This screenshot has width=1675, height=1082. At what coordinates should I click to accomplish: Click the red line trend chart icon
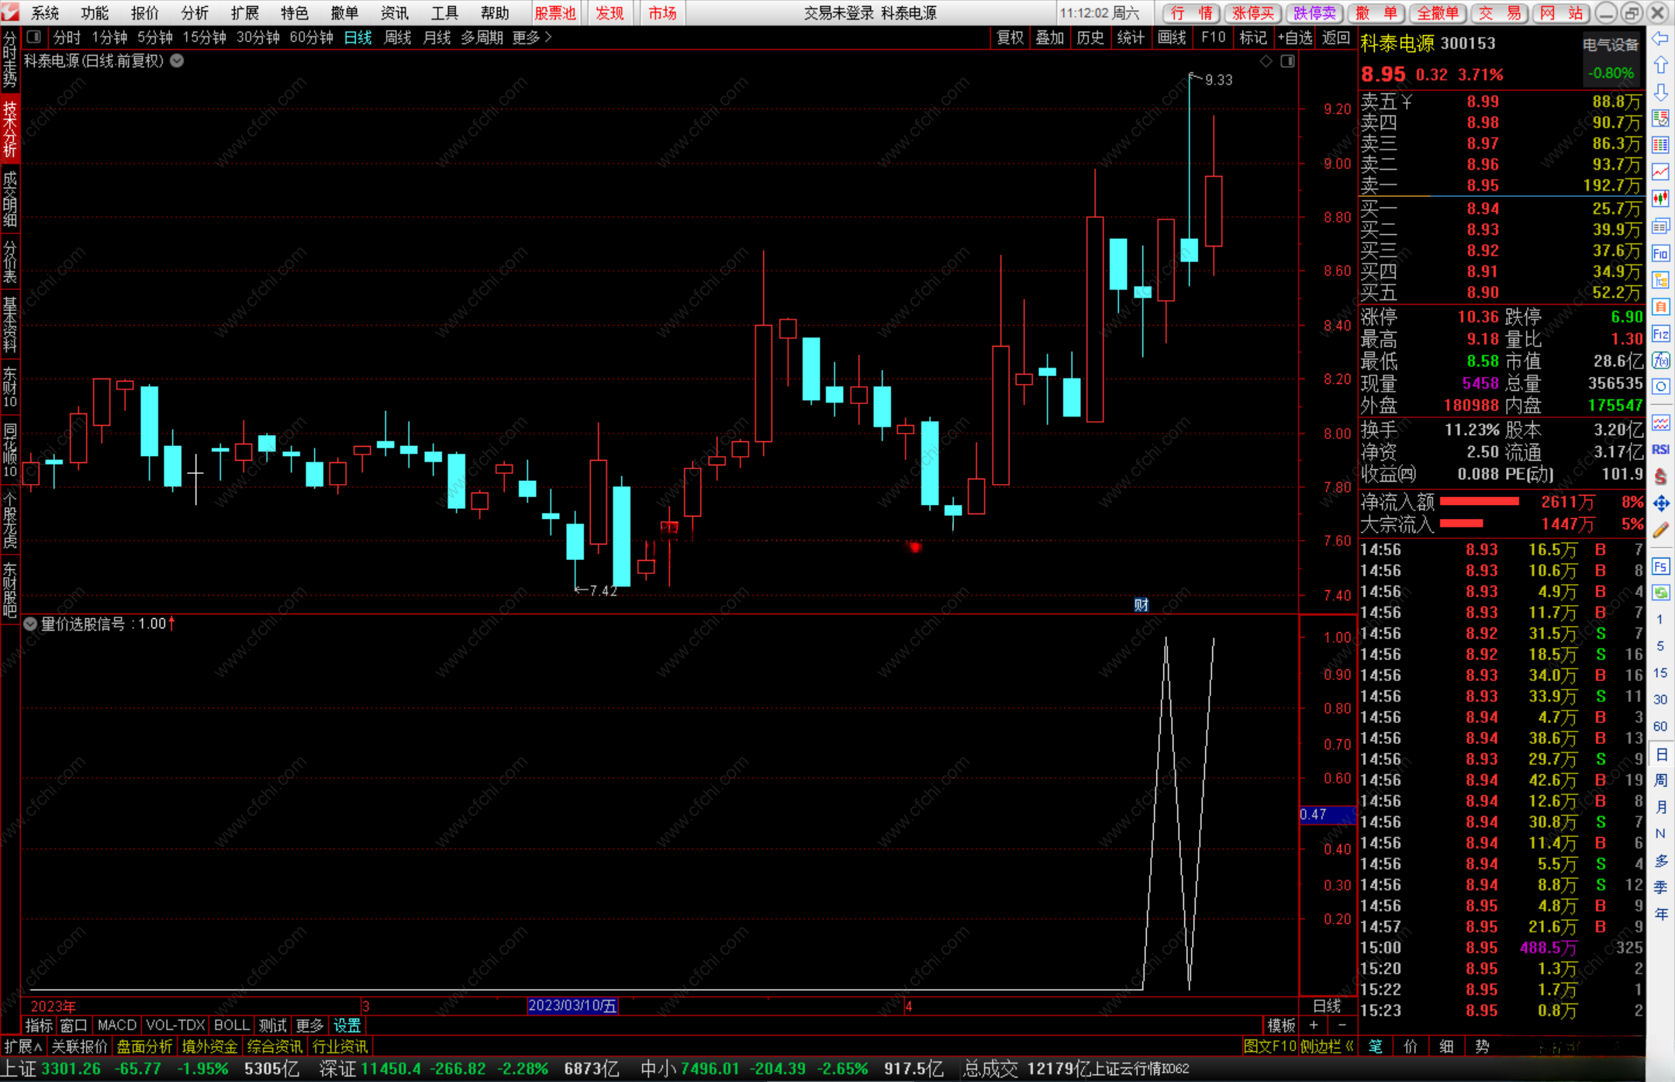[x=1660, y=171]
